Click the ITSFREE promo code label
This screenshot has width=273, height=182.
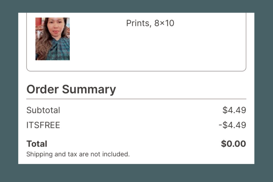(43, 125)
